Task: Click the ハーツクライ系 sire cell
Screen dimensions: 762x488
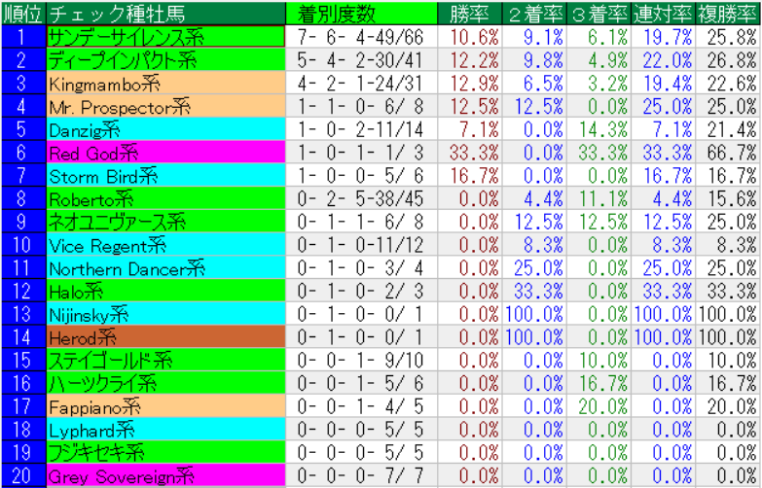Action: (165, 383)
